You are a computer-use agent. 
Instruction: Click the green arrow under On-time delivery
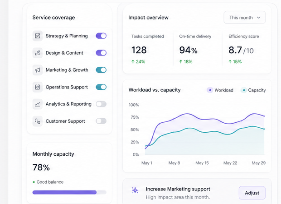pos(181,62)
